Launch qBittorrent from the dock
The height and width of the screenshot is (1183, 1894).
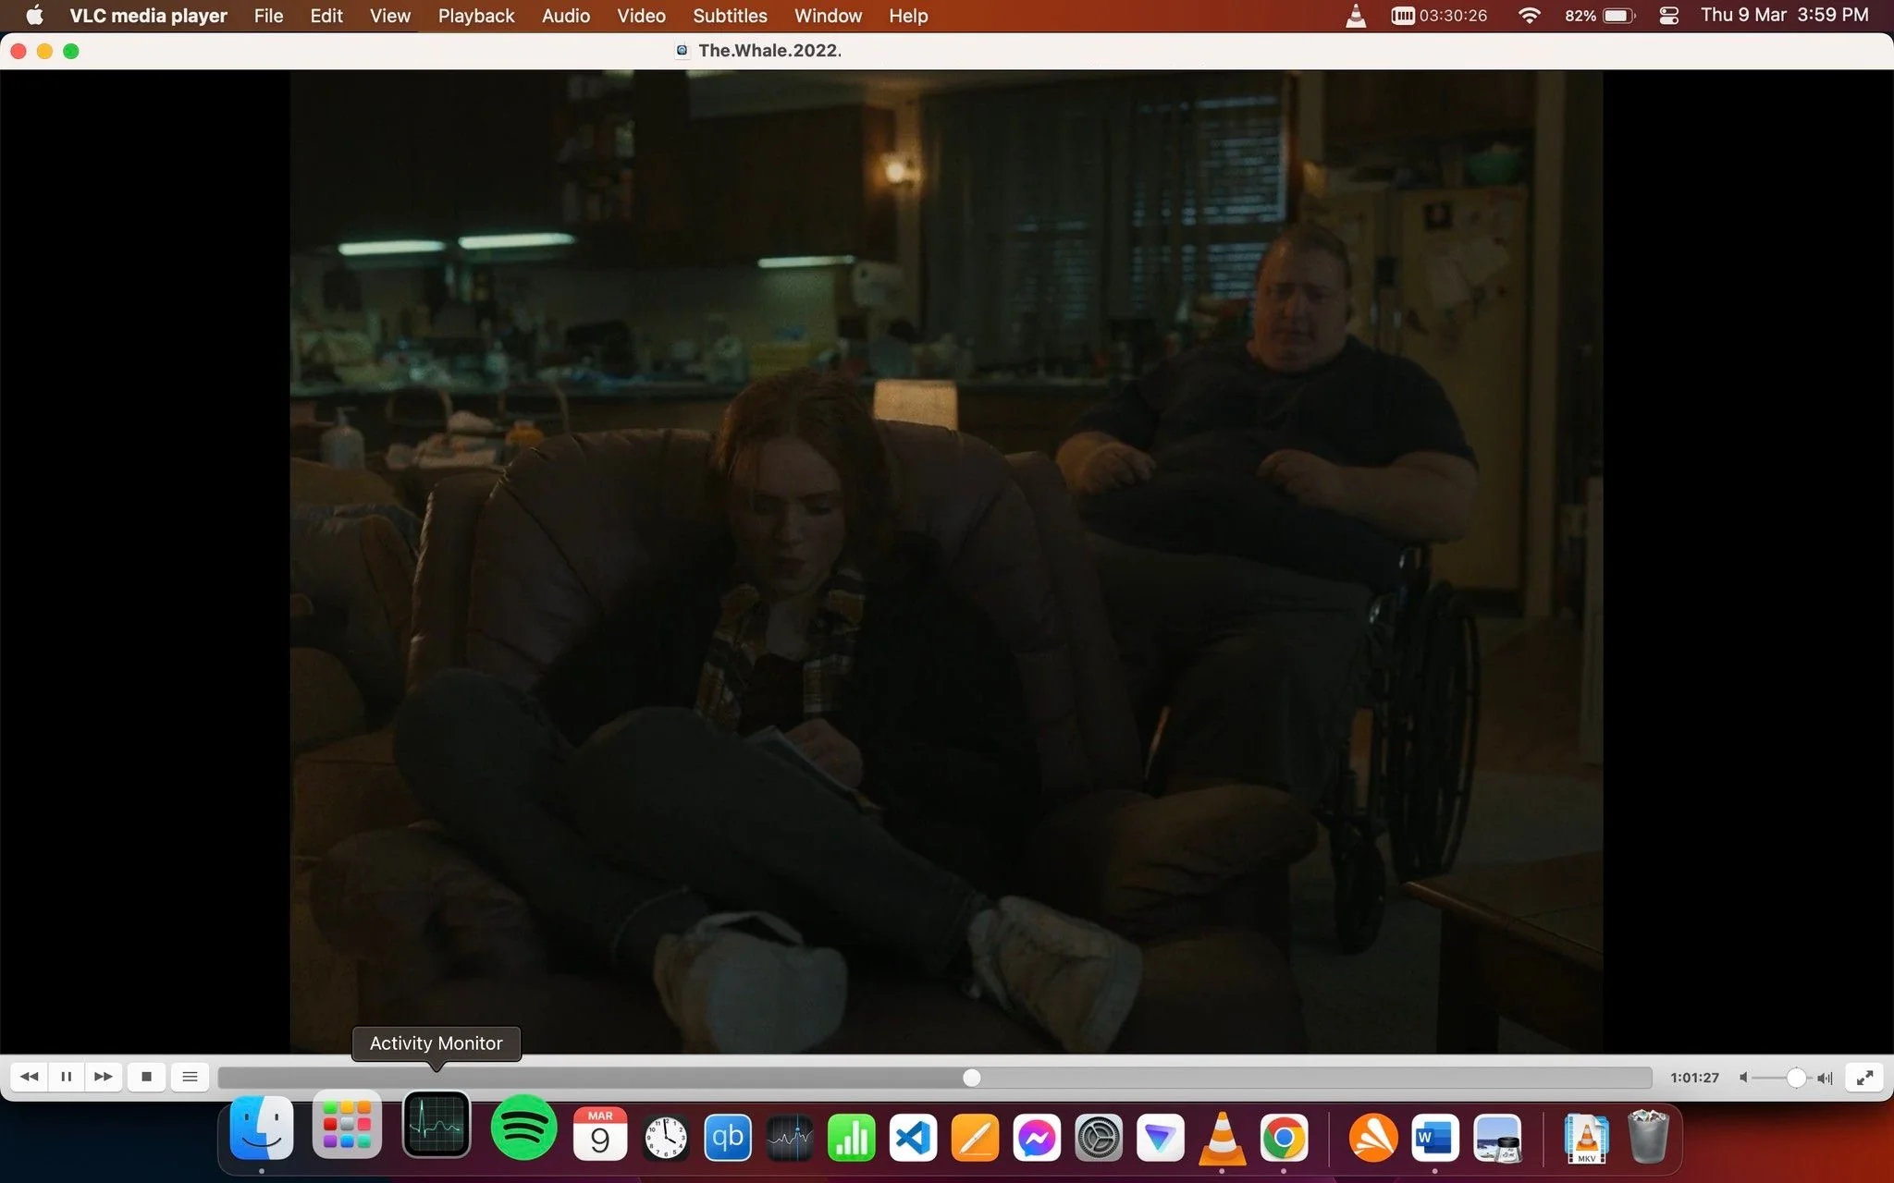(728, 1138)
